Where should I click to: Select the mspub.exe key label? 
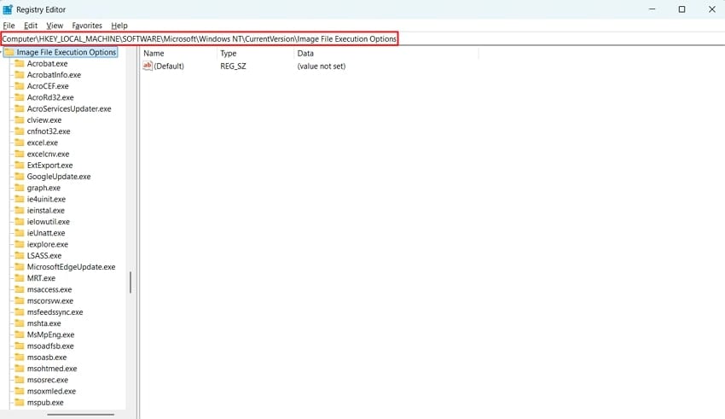coord(45,402)
